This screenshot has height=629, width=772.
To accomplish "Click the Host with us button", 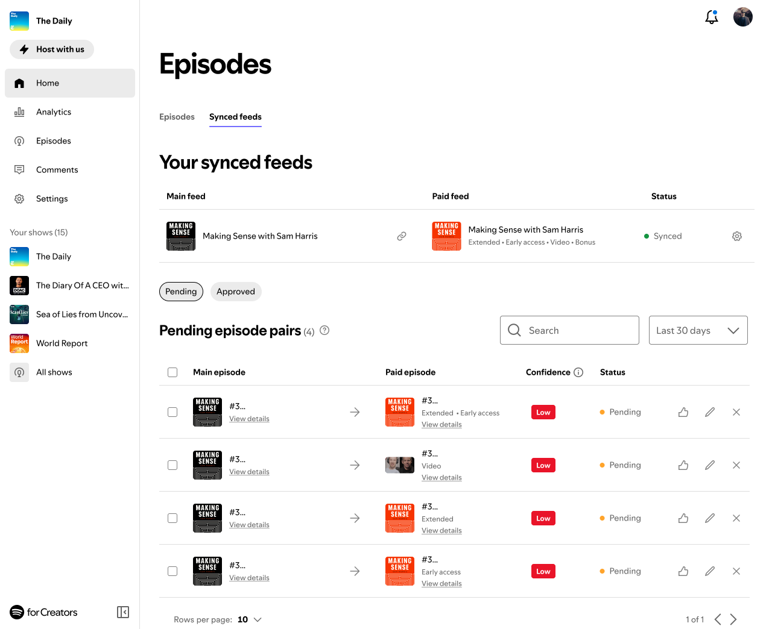I will pyautogui.click(x=52, y=49).
